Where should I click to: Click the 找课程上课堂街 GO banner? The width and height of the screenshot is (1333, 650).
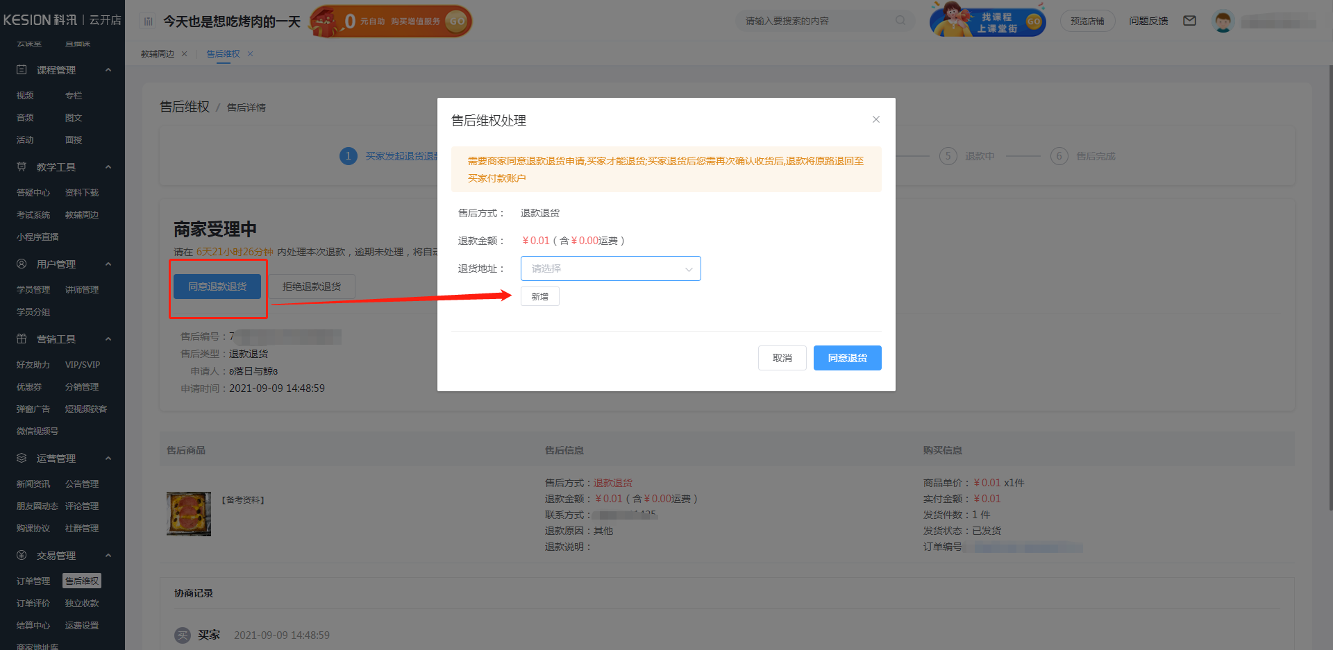tap(987, 21)
